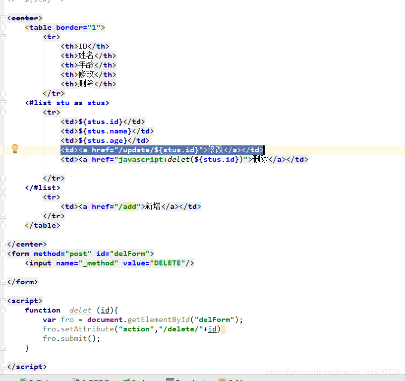Viewport: 405px width, 381px height.
Task: Click the delet function name in declaration
Action: [x=80, y=310]
